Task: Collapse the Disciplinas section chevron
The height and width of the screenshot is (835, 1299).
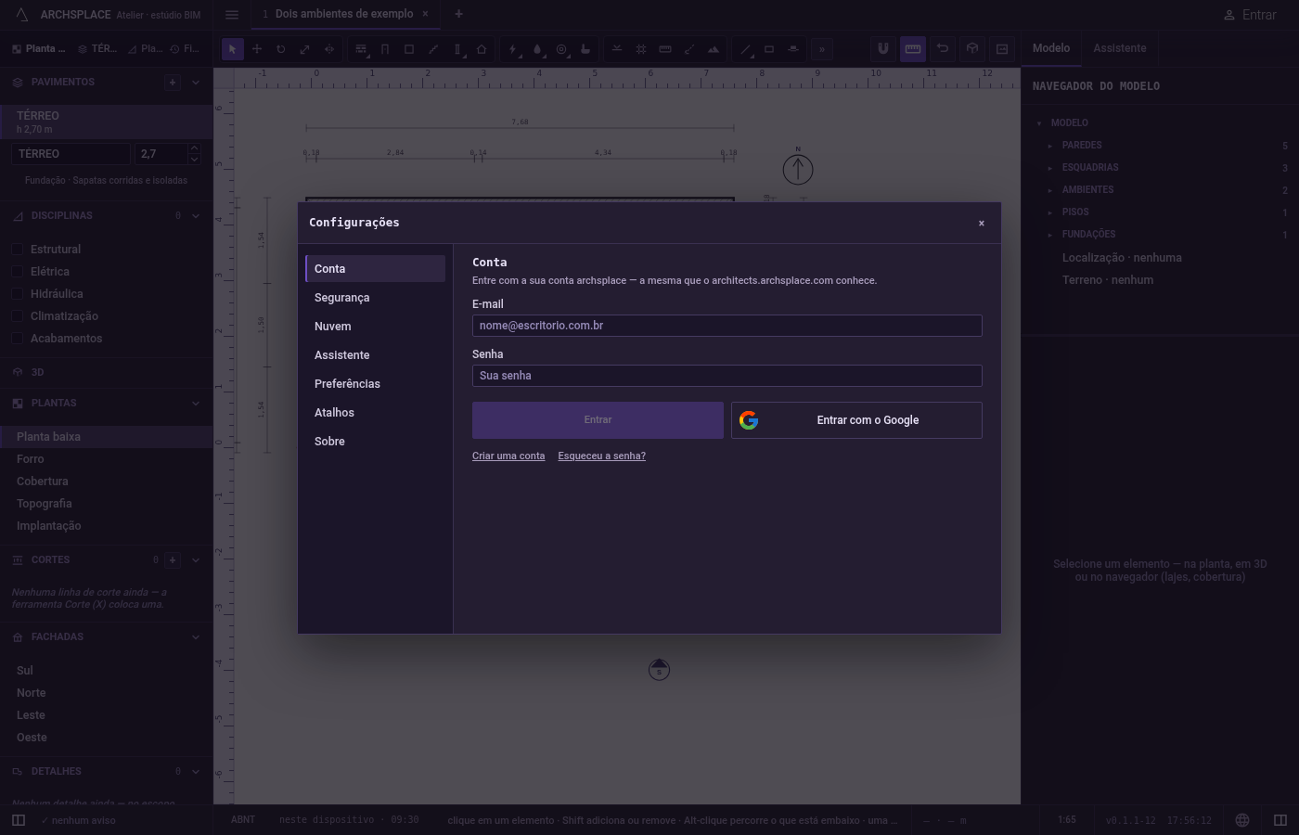Action: coord(196,216)
